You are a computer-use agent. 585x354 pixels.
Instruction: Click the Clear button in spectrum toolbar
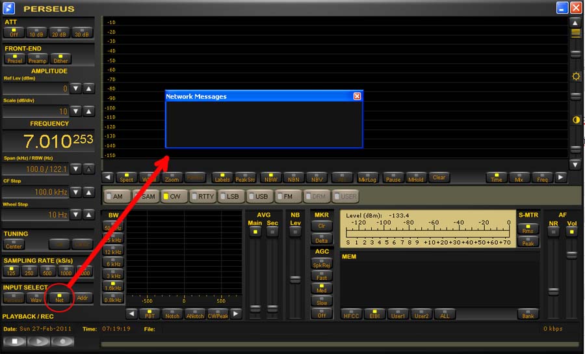[x=439, y=178]
